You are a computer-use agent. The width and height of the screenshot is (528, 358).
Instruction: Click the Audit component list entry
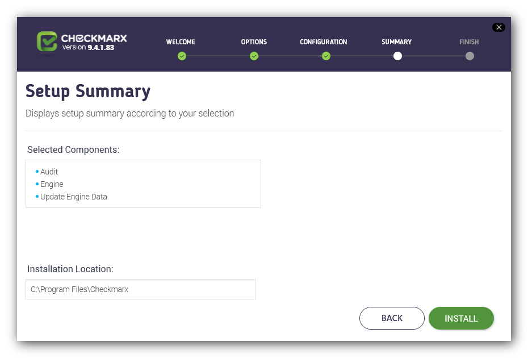(49, 172)
